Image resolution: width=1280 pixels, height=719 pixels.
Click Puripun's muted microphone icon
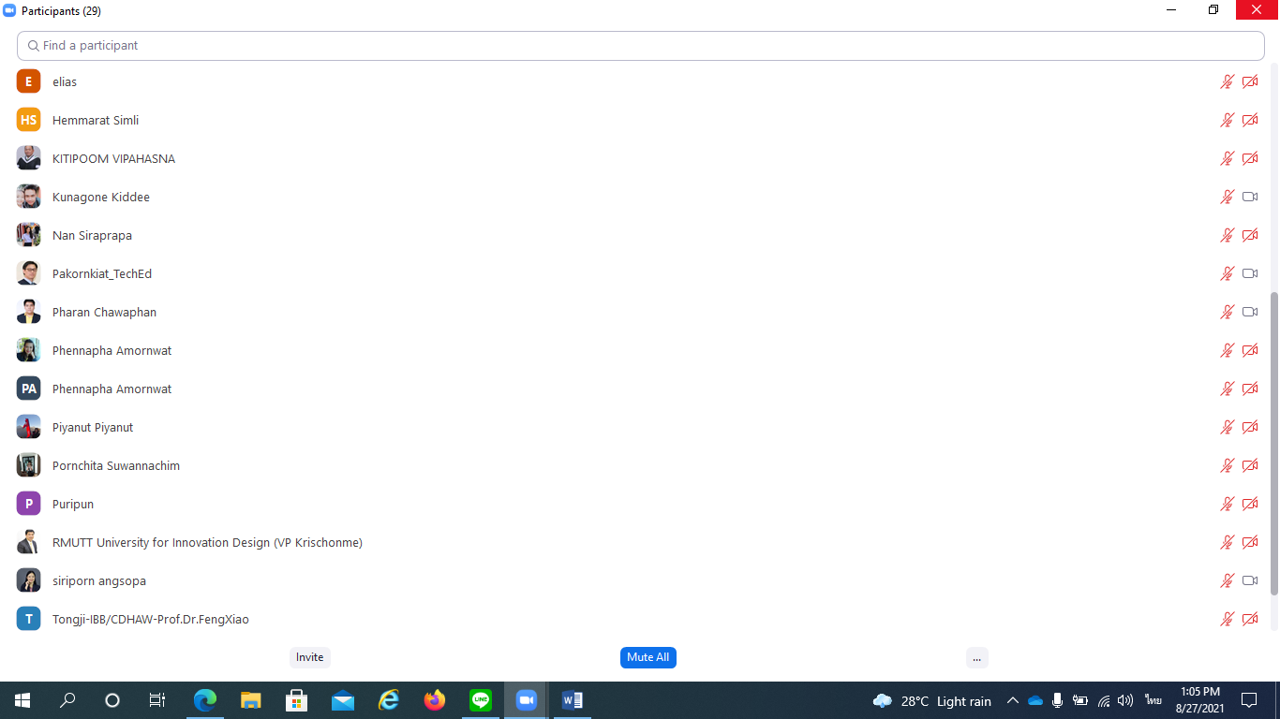[1227, 504]
